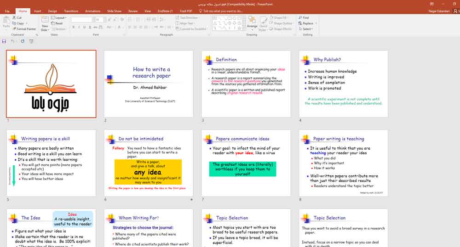The width and height of the screenshot is (460, 247).
Task: Switch to the Design tab
Action: pos(52,11)
